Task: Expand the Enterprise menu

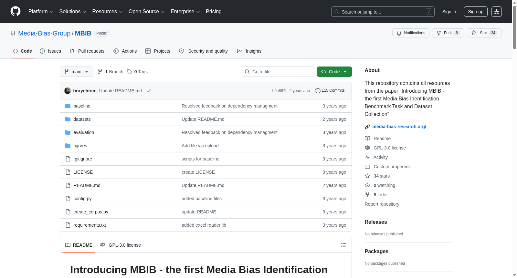Action: point(185,12)
